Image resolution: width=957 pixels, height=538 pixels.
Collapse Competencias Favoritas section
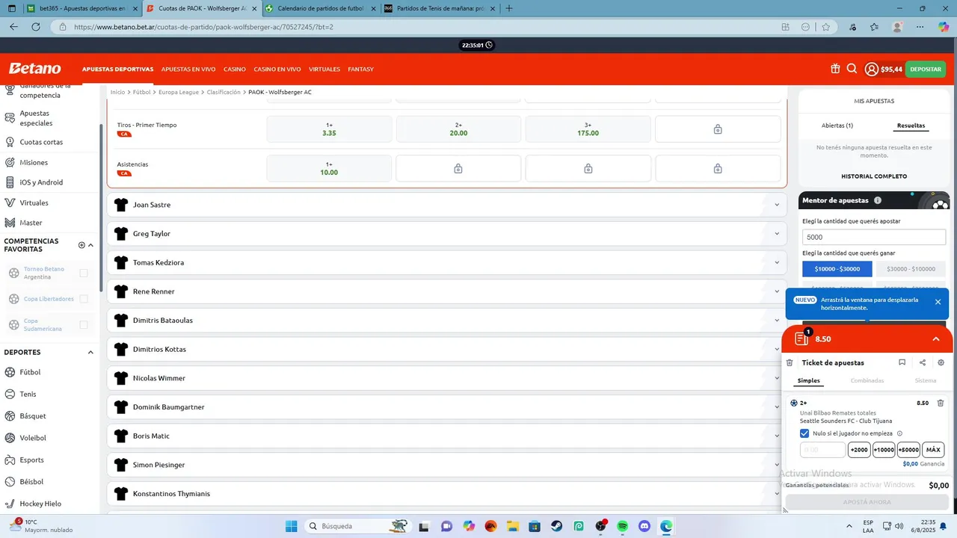point(90,245)
